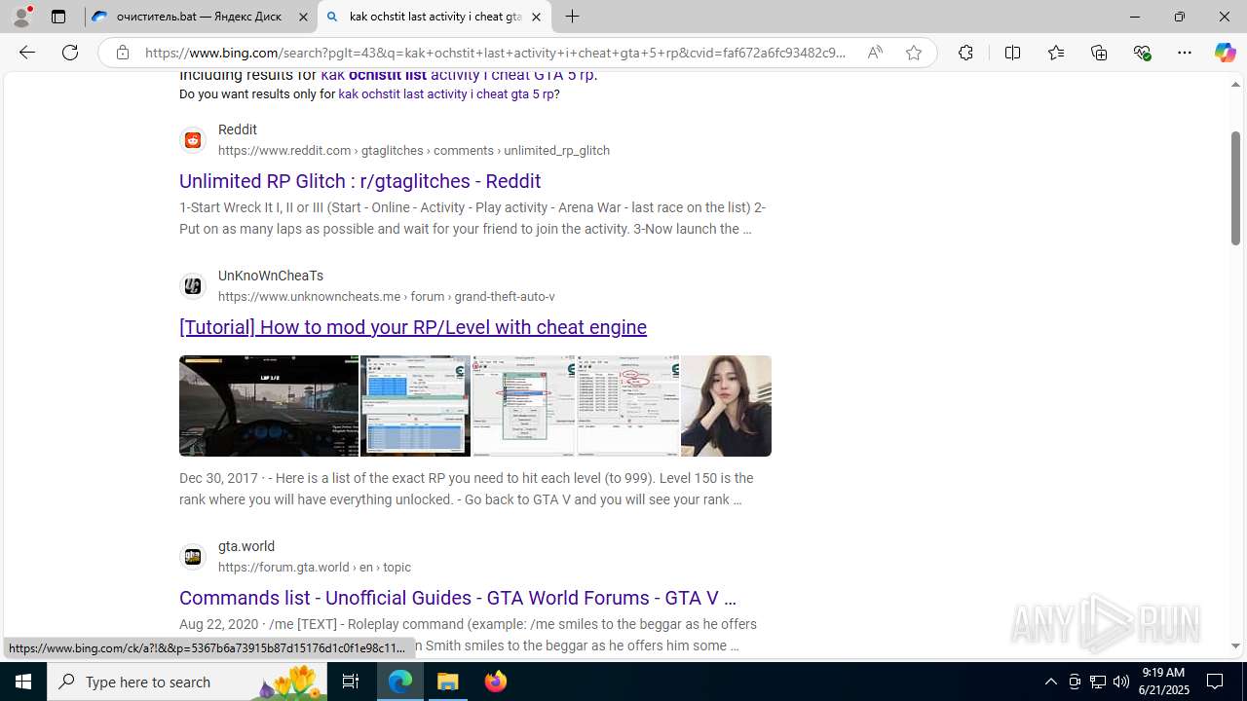This screenshot has height=701, width=1247.
Task: Open the woman portrait thumbnail
Action: (x=726, y=406)
